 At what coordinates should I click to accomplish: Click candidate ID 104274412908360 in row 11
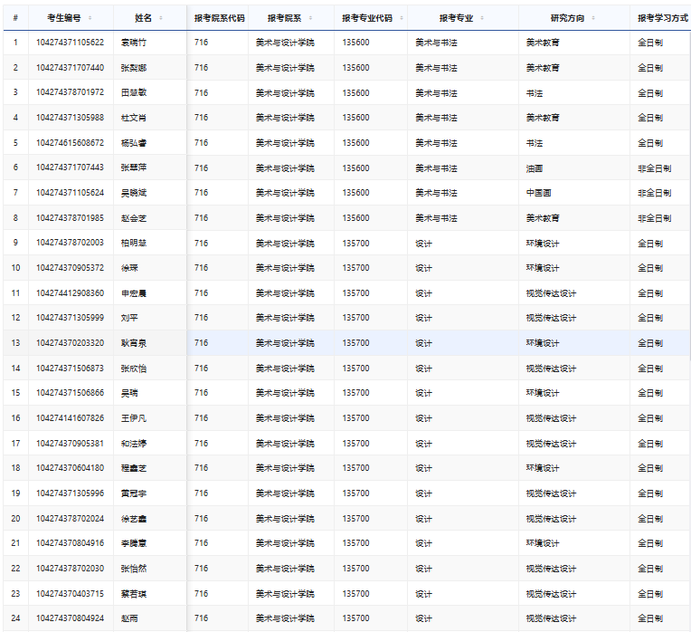[70, 293]
